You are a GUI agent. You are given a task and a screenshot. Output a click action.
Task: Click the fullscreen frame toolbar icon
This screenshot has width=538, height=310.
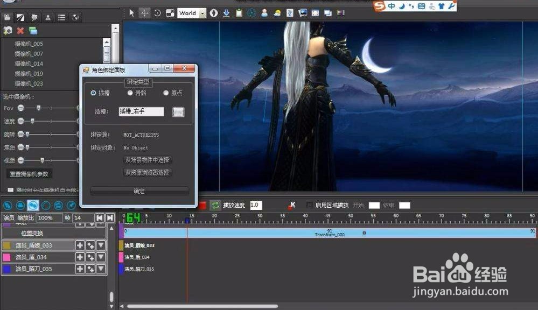(x=316, y=13)
